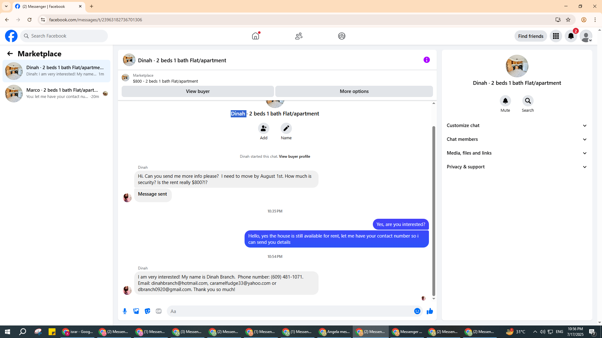The image size is (602, 338).
Task: Choose a sticker with the sticker icon
Action: pyautogui.click(x=147, y=311)
